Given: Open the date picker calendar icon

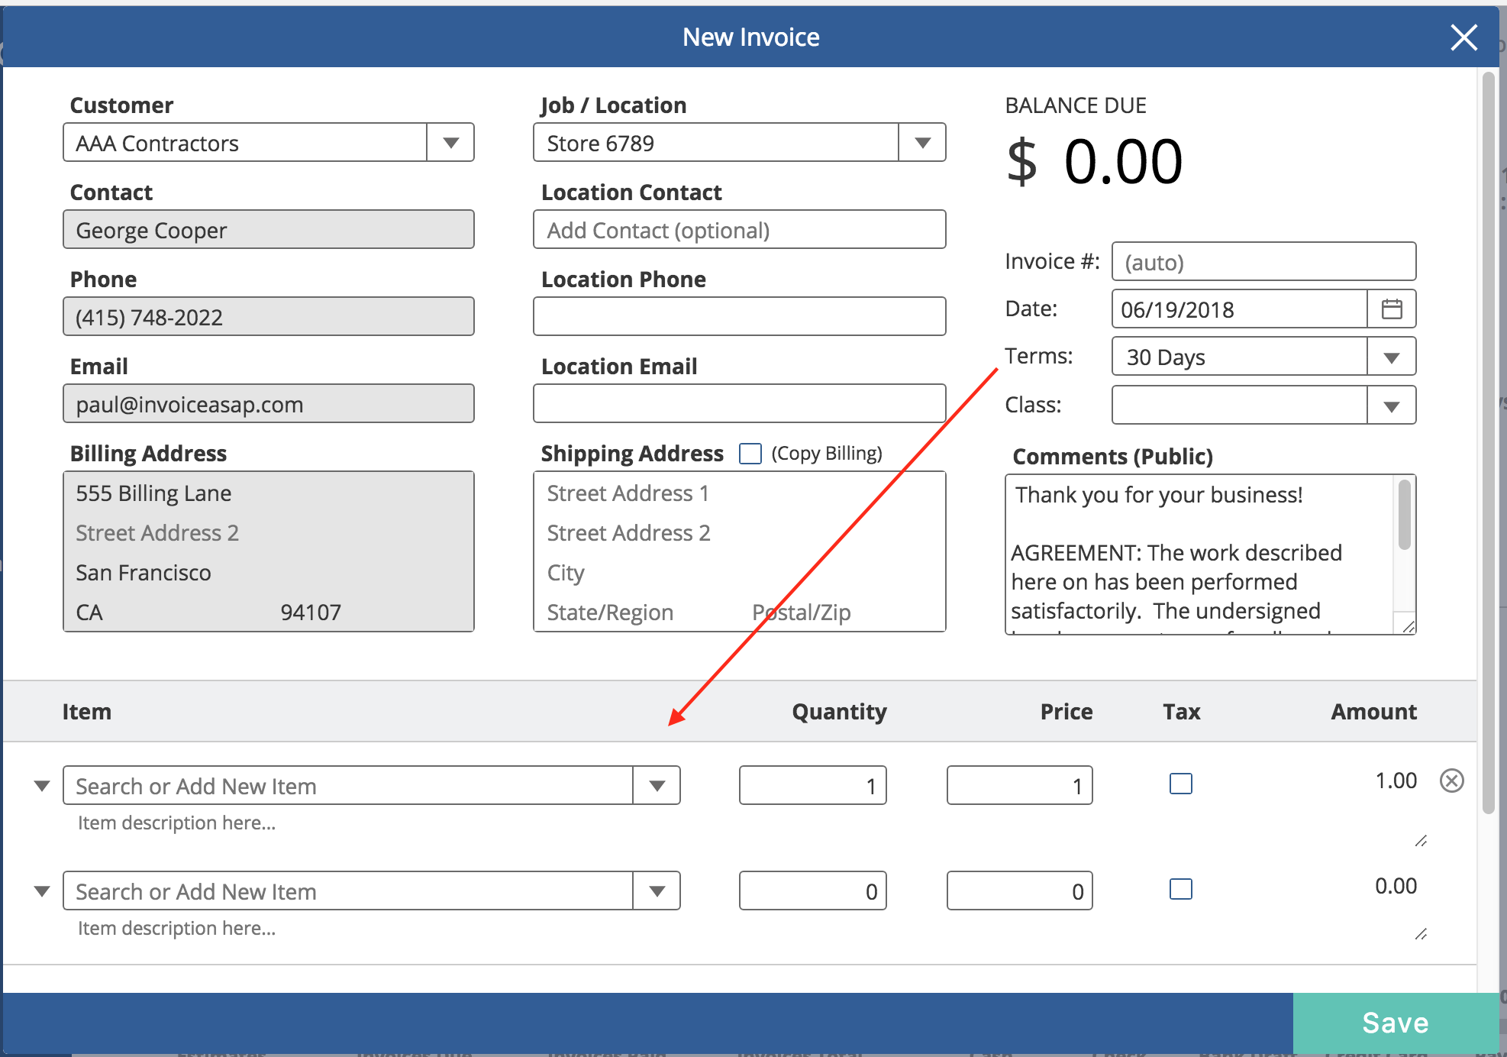Looking at the screenshot, I should [1394, 309].
